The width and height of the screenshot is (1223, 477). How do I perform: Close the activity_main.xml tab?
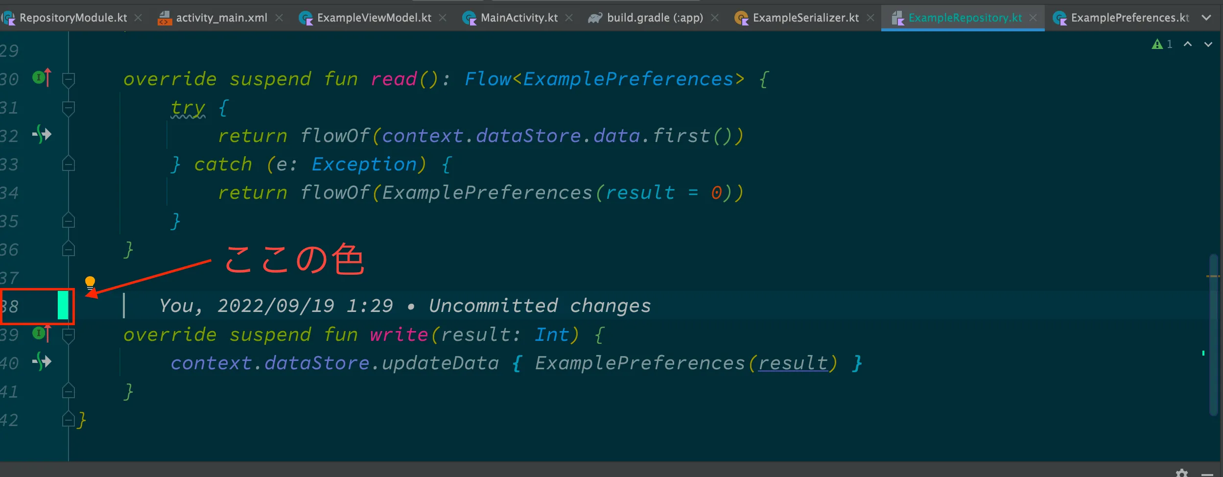[279, 18]
